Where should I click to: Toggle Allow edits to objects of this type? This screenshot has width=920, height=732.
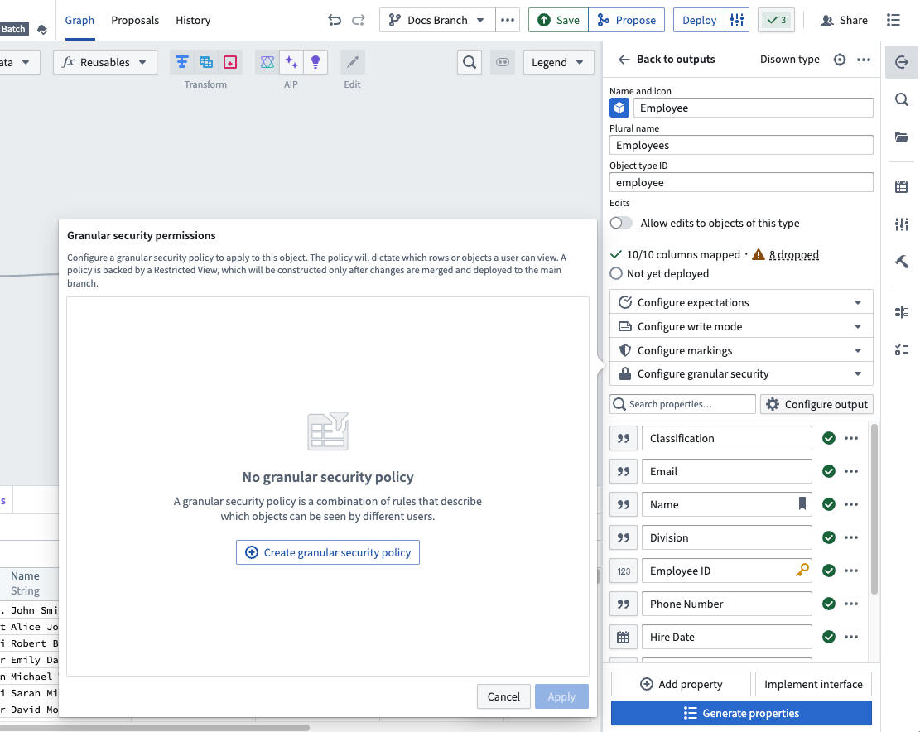621,223
